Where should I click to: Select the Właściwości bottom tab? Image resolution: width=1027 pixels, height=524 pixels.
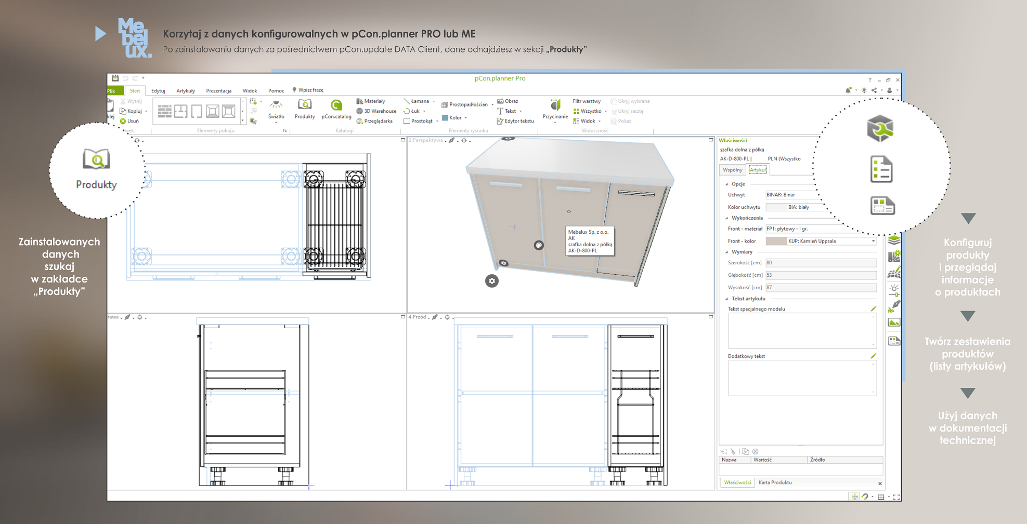click(x=737, y=482)
